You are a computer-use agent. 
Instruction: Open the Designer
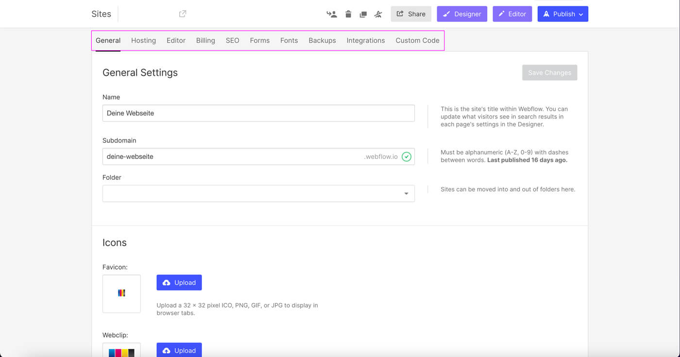point(462,14)
